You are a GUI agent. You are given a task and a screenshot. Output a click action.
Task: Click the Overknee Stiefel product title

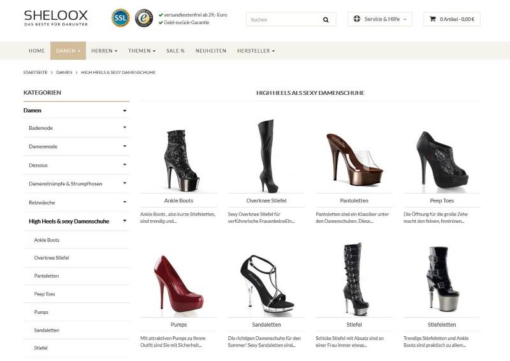(266, 201)
